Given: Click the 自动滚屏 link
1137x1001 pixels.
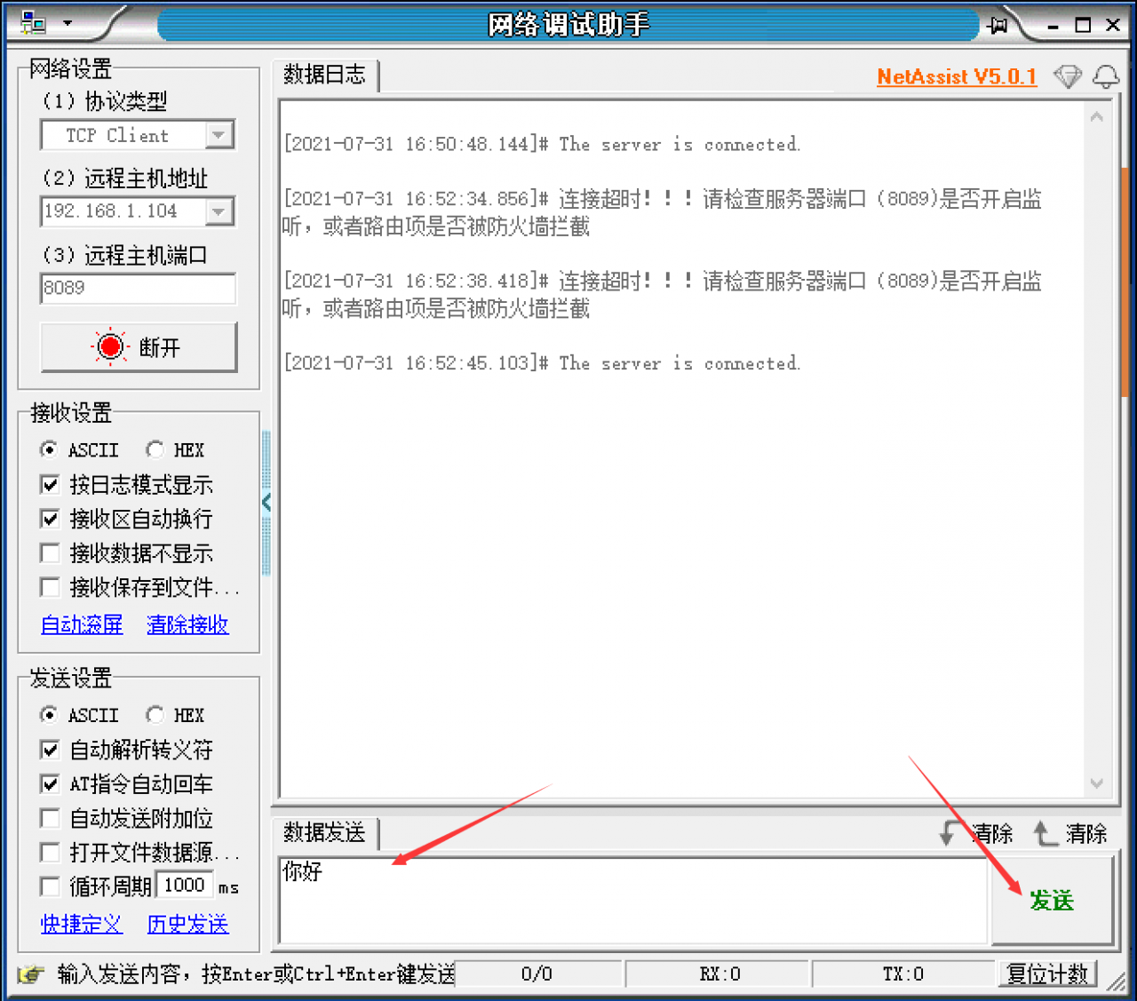Looking at the screenshot, I should click(82, 624).
